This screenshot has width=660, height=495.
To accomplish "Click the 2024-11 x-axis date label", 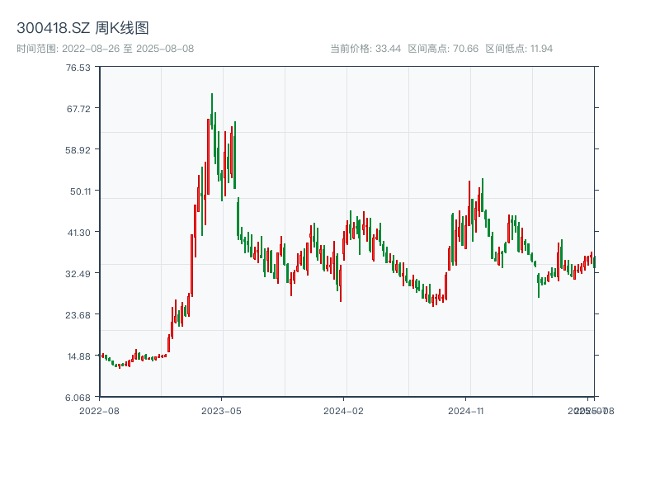I will 465,410.
